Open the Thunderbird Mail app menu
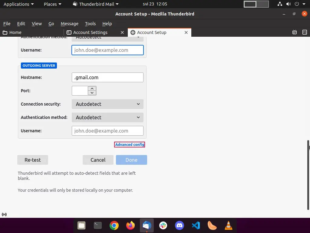This screenshot has height=233, width=310. point(96,4)
